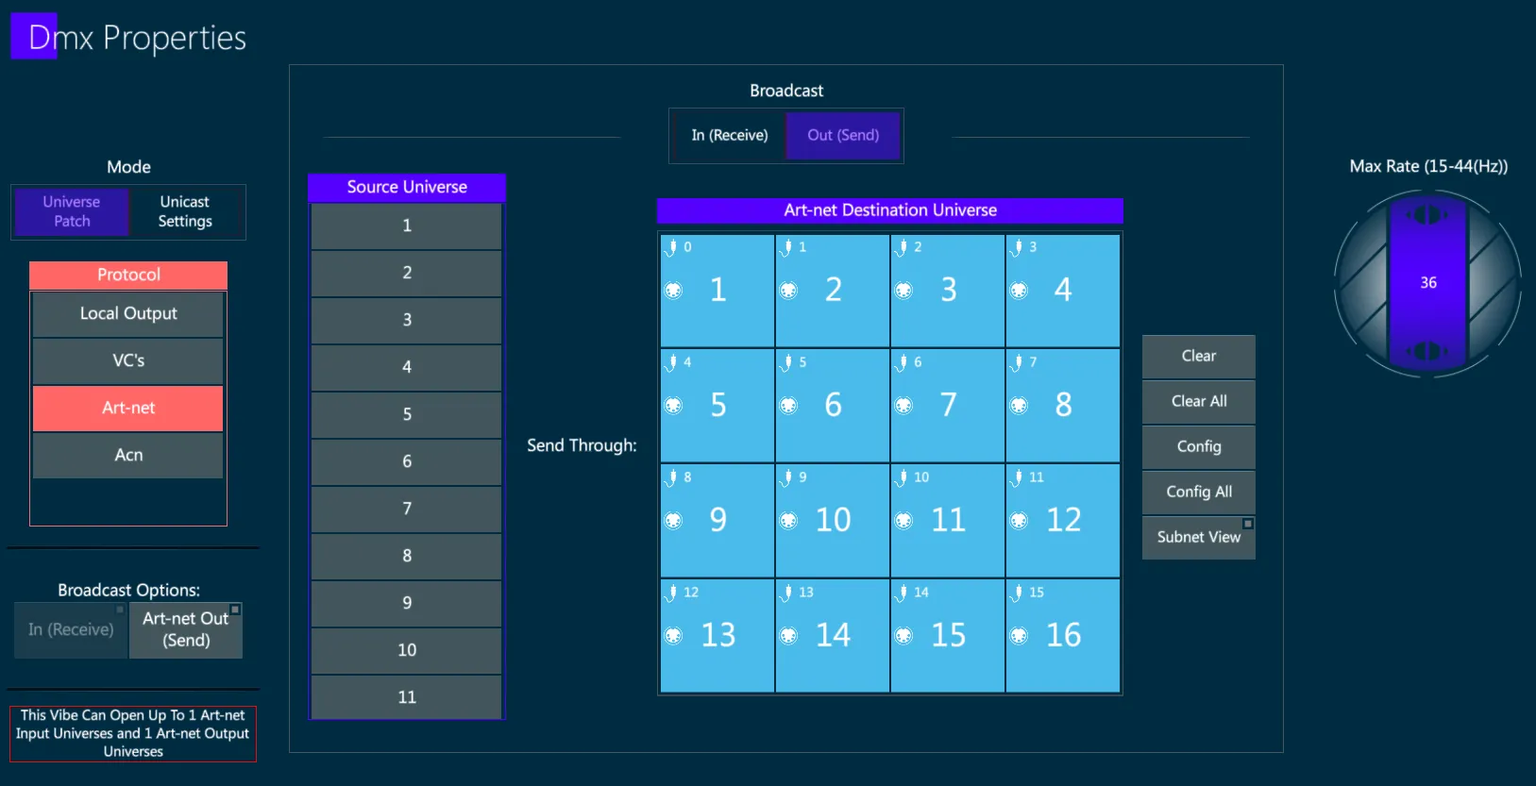Select Unicast Settings mode
The image size is (1536, 786).
[185, 211]
